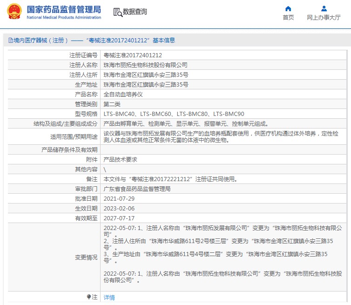
Task: Select model list LTS-BMC40、LTS-BMC60 row
Action: [174, 114]
